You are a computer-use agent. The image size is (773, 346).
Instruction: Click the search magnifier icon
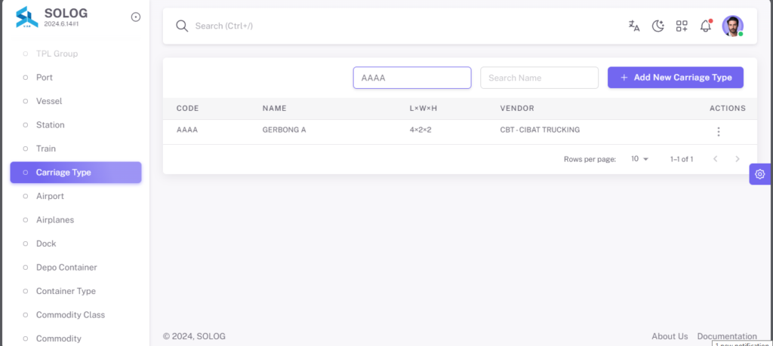(182, 26)
